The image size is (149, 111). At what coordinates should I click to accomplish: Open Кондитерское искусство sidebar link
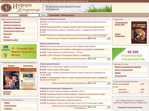coord(14,31)
